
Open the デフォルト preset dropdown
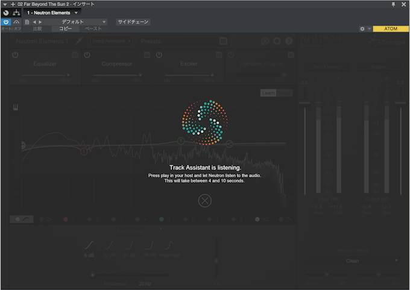coord(75,22)
